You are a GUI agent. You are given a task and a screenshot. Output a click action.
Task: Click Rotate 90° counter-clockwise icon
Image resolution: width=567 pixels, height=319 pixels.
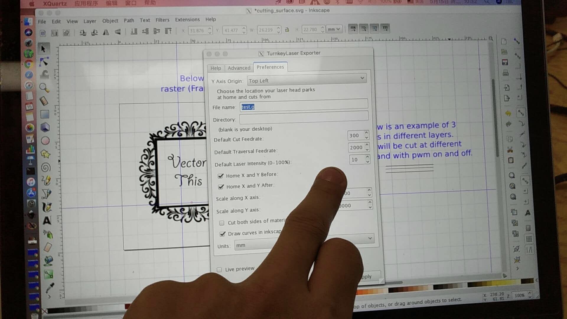83,32
